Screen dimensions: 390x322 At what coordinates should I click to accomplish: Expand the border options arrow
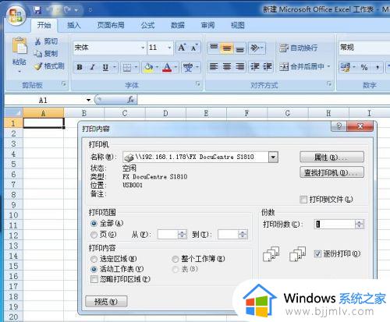point(136,67)
